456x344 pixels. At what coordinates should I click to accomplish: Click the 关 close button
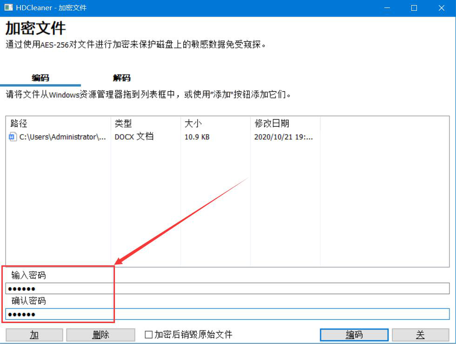point(420,335)
